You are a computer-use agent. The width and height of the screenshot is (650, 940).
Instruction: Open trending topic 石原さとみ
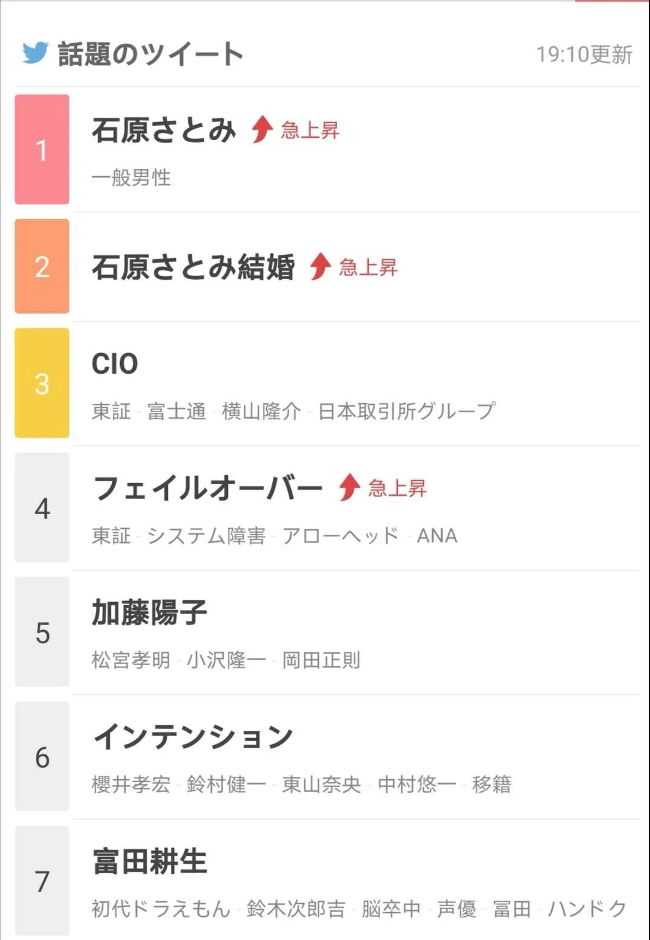(x=164, y=130)
